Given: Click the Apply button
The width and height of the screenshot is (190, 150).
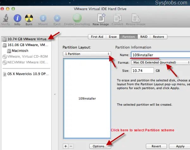Looking at the screenshot, I should [180, 146].
